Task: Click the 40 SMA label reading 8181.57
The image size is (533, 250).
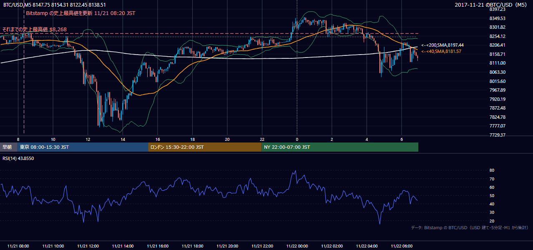Action: click(441, 51)
